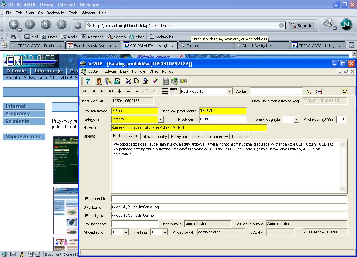The height and width of the screenshot is (257, 357).
Task: Switch to Linki do dokumentów tab
Action: 210,137
